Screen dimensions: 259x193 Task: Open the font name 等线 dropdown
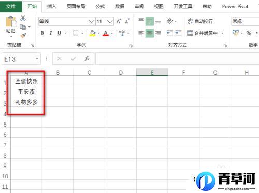click(91, 22)
